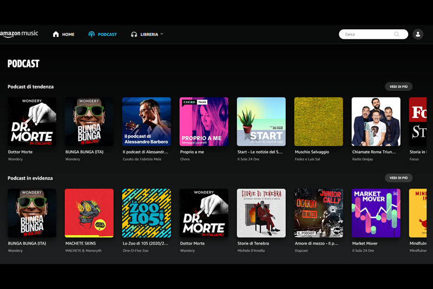Click the Podcast broadcast icon
The image size is (433, 289).
tap(91, 34)
